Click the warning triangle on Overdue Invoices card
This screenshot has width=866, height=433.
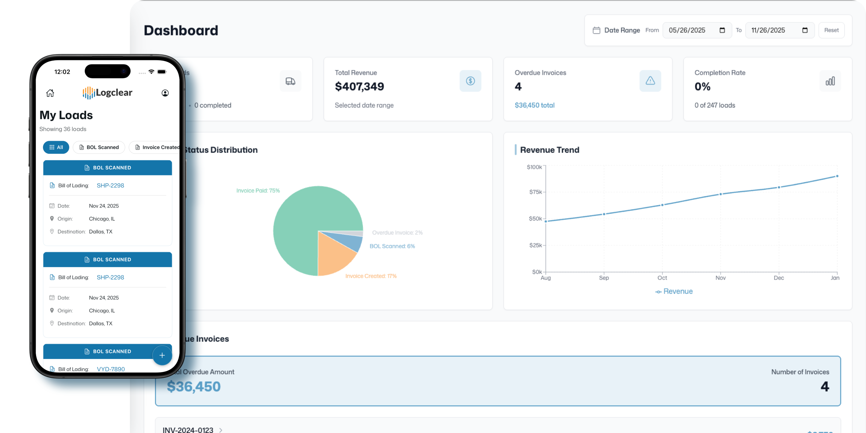[x=650, y=81]
